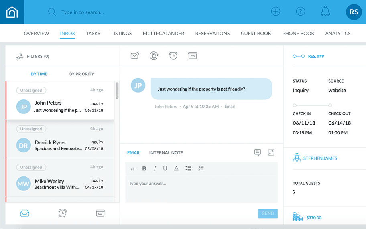
Task: Click the Type your answer text field
Action: (x=201, y=188)
